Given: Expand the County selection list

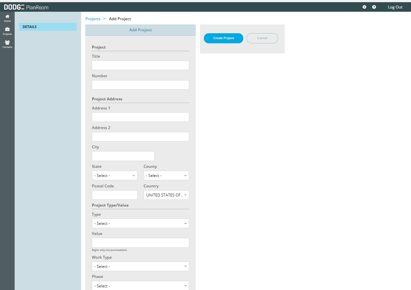Looking at the screenshot, I should pos(166,175).
